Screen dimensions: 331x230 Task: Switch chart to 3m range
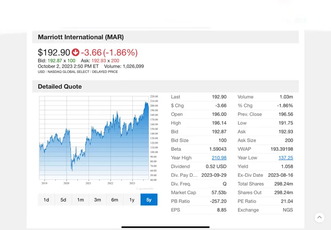98,200
